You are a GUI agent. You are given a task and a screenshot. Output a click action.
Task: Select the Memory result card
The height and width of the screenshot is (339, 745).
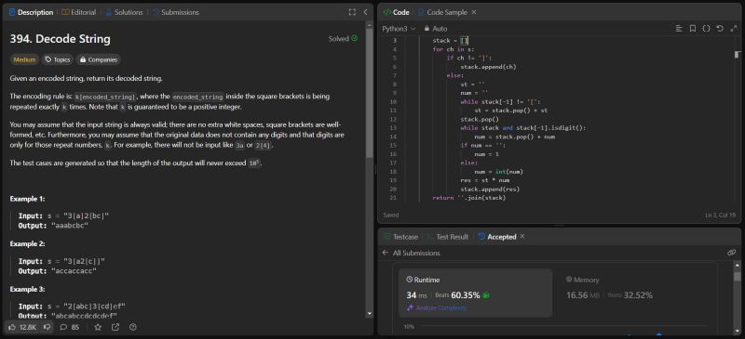(635, 293)
